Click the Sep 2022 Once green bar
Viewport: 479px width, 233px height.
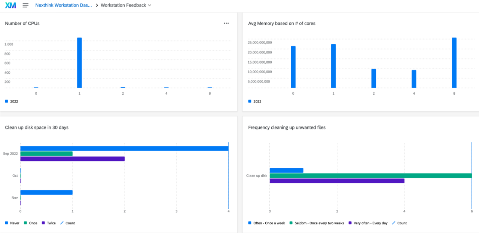(46, 154)
